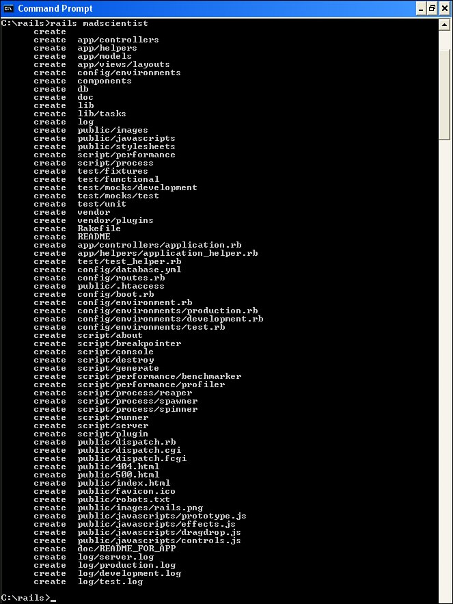Click the app/controllers/application.rb output line
The image size is (453, 604).
tap(137, 245)
